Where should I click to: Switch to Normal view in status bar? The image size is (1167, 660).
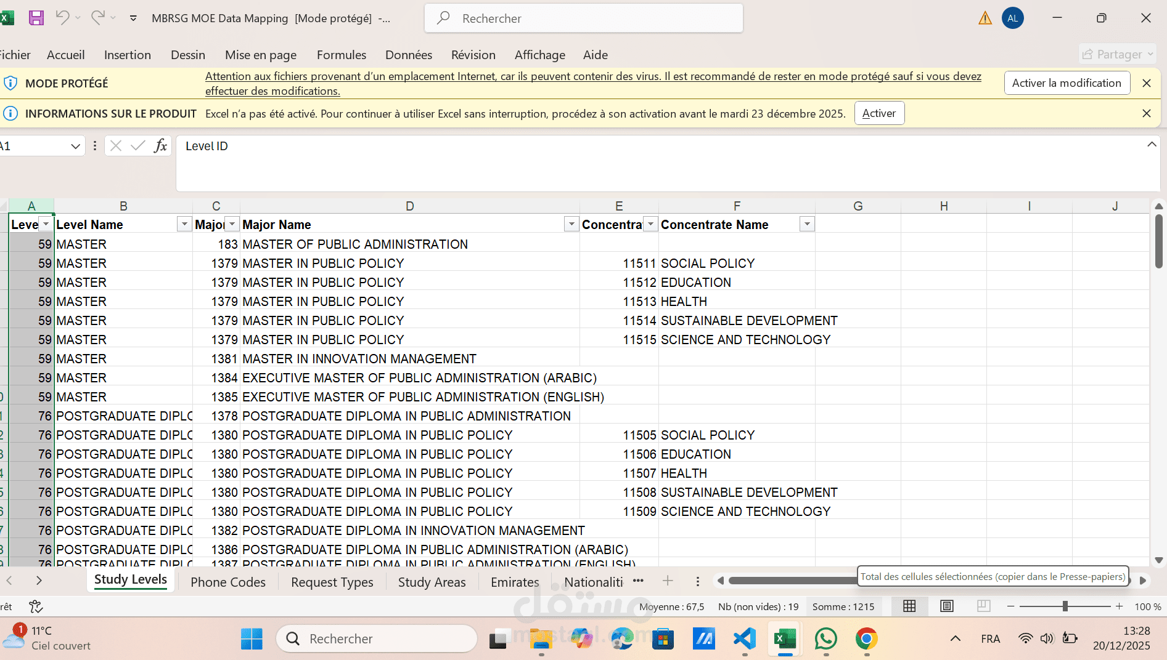point(909,606)
